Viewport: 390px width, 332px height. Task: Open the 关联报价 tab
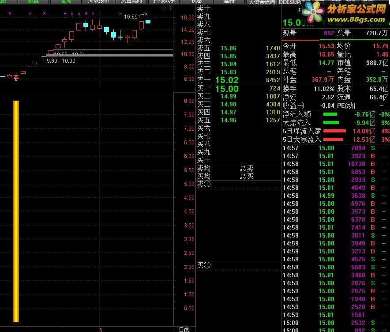coord(98,1)
